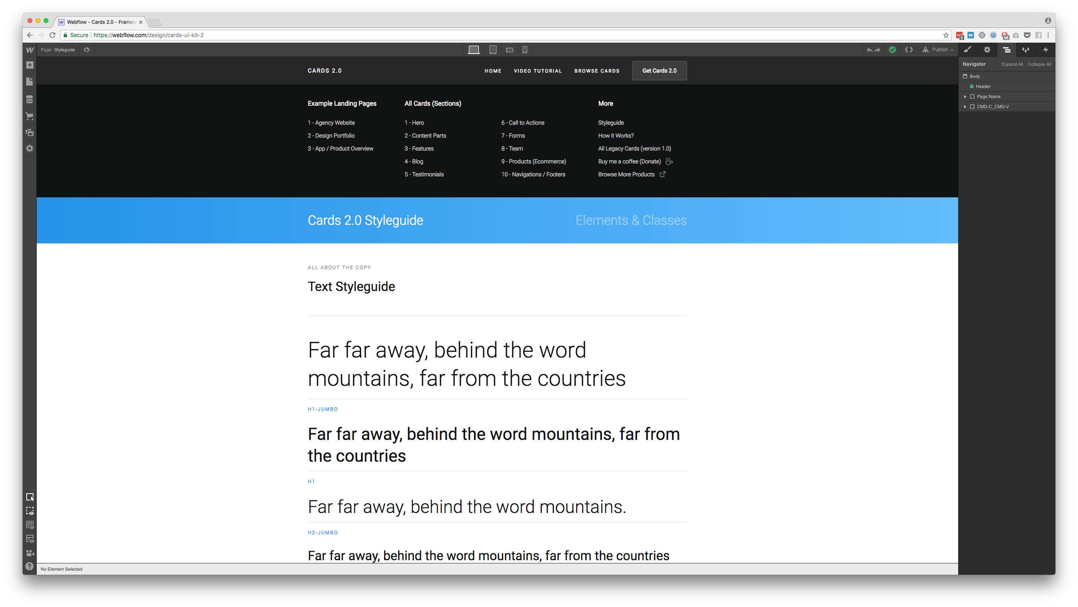
Task: Toggle preview mode with the eye icon
Action: (87, 50)
